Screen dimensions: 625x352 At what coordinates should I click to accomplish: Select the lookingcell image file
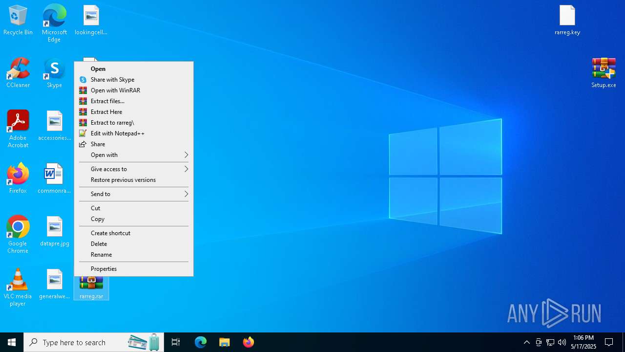click(x=91, y=21)
